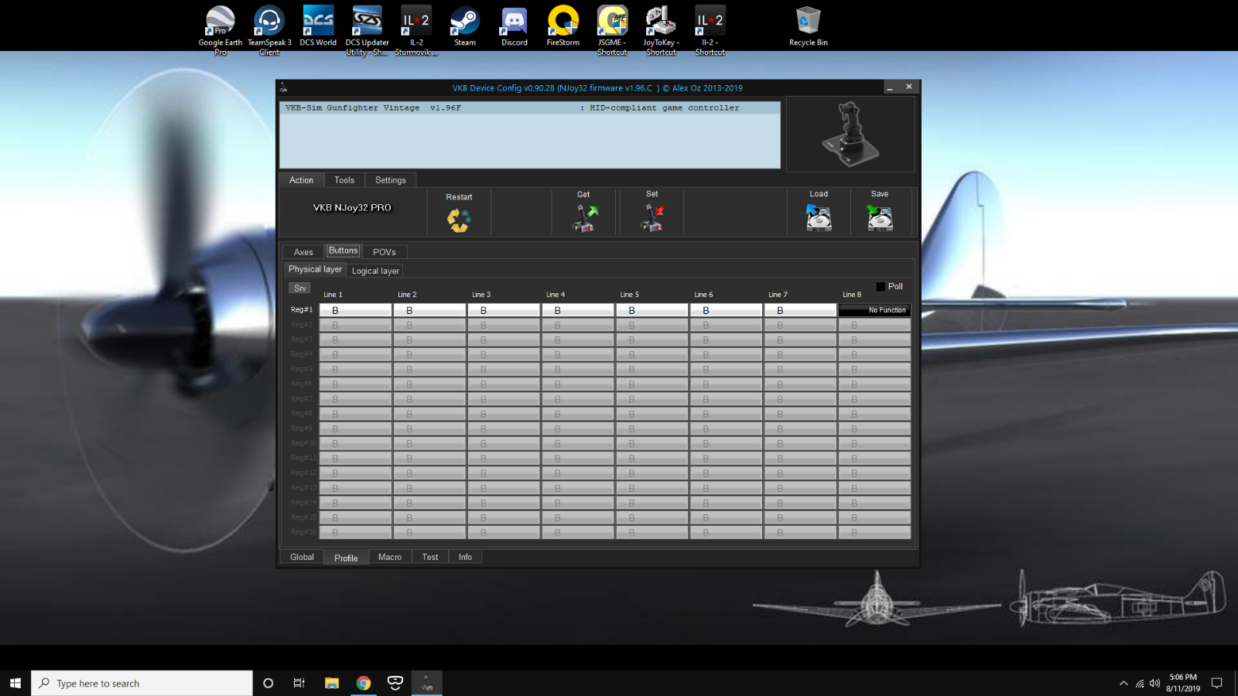Viewport: 1238px width, 696px height.
Task: Click the Get settings from device icon
Action: 585,218
